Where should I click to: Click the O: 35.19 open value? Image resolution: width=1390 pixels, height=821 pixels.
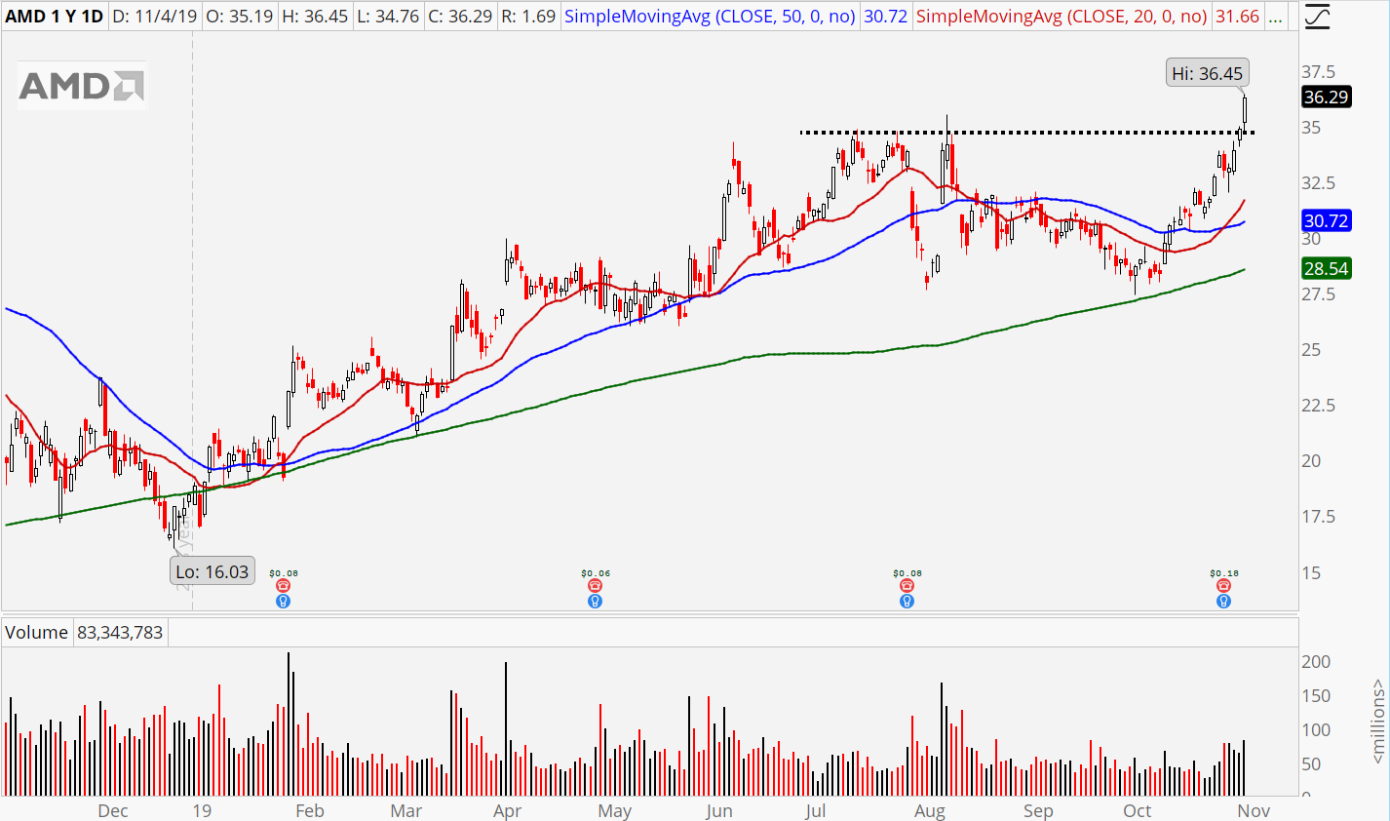tap(242, 17)
